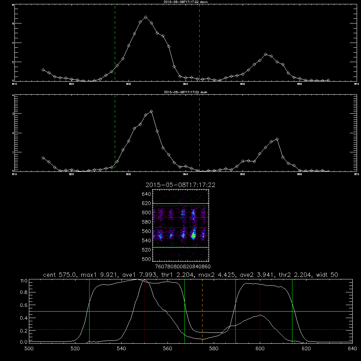
Task: Click the highest diamond marker on dawn curve
Action: (145, 17)
